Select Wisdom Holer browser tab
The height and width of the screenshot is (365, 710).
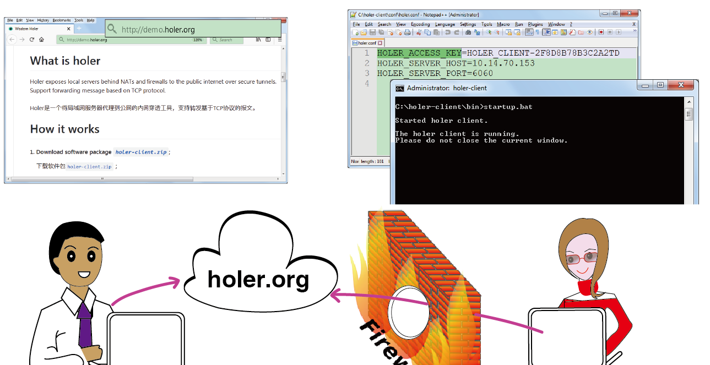pos(40,29)
